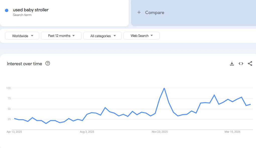
Task: Click the Interest over time heading
Action: coord(25,64)
